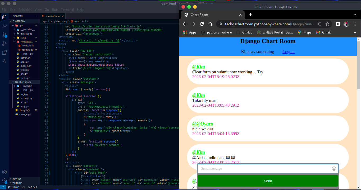Open the Testing flask icon
This screenshot has width=361, height=190.
[4, 61]
